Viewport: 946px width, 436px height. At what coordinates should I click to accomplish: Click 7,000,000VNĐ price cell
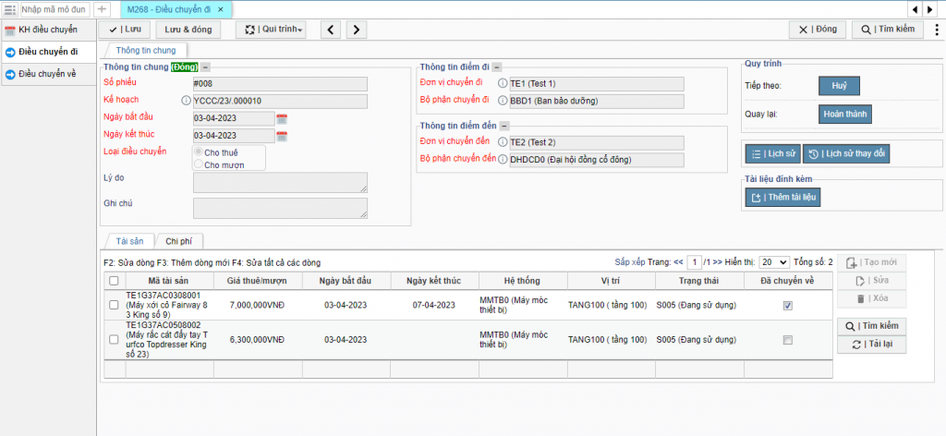(258, 305)
